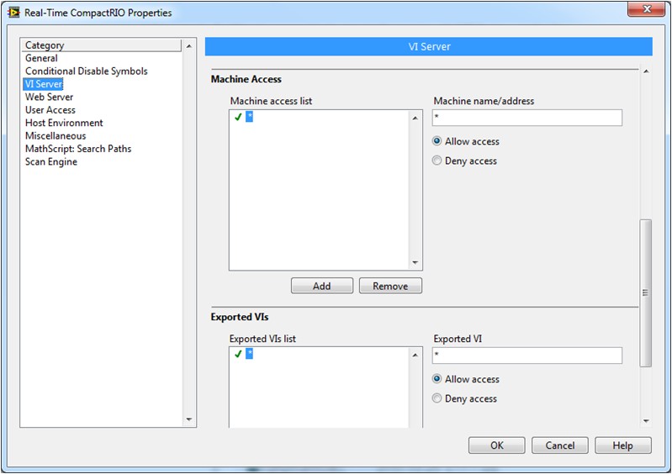The width and height of the screenshot is (672, 474).
Task: Select Deny access for machine address
Action: point(437,161)
